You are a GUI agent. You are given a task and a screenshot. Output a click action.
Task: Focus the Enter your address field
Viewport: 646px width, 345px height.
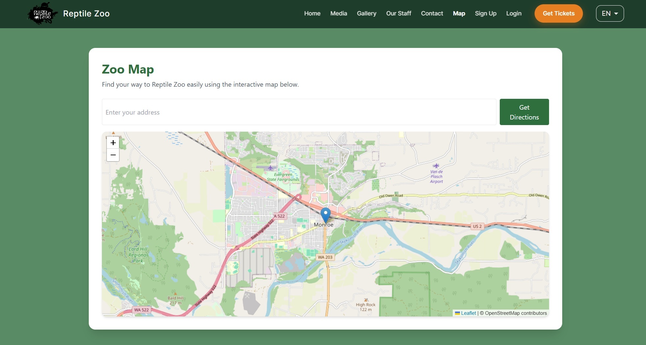[x=299, y=112]
